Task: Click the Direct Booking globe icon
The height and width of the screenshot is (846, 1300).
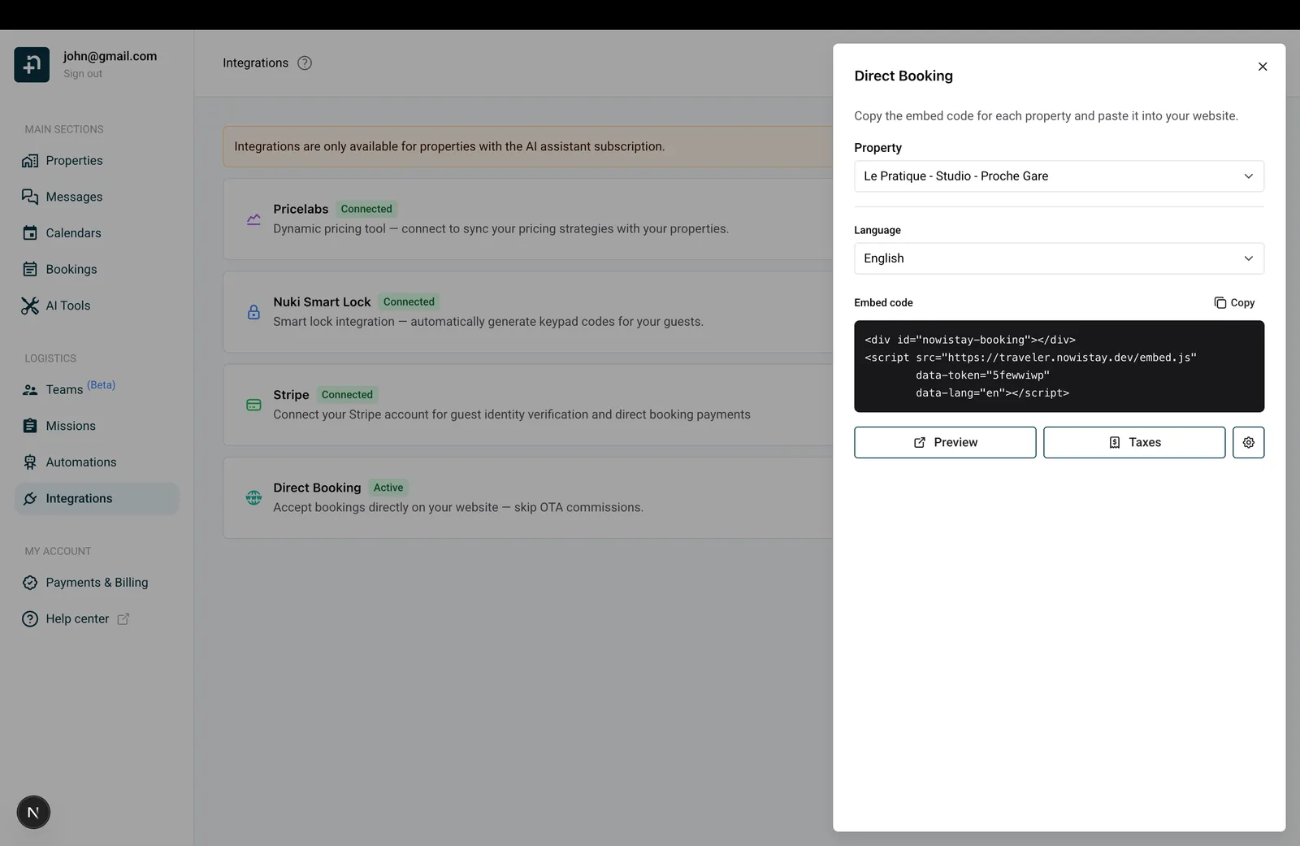Action: point(253,497)
